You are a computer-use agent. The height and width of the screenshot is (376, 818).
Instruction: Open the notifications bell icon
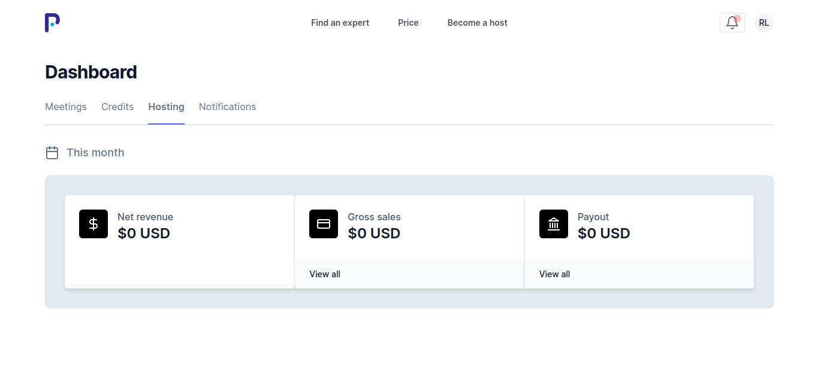(732, 23)
